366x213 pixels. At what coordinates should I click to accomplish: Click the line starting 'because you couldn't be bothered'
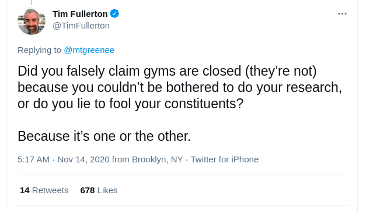click(180, 87)
